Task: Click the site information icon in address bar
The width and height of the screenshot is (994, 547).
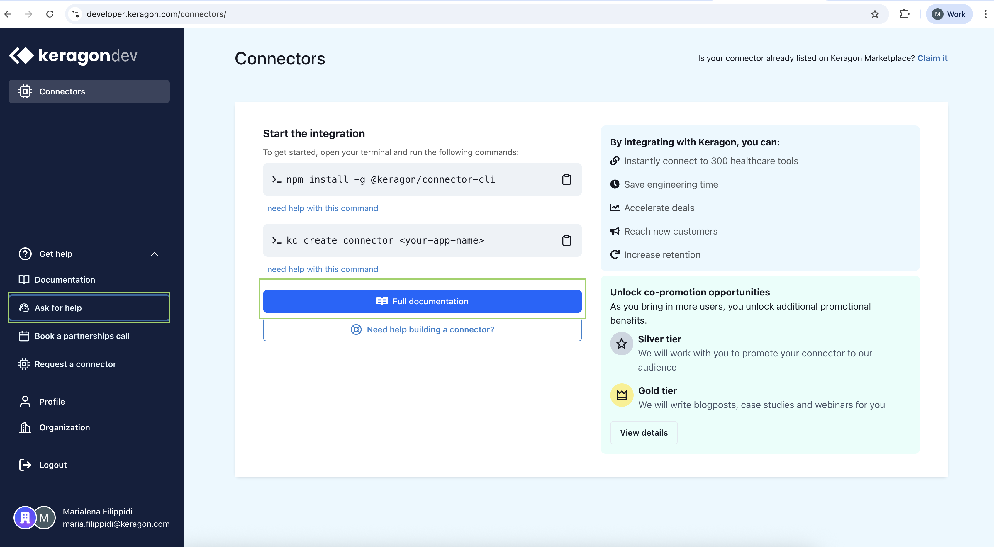Action: click(75, 14)
